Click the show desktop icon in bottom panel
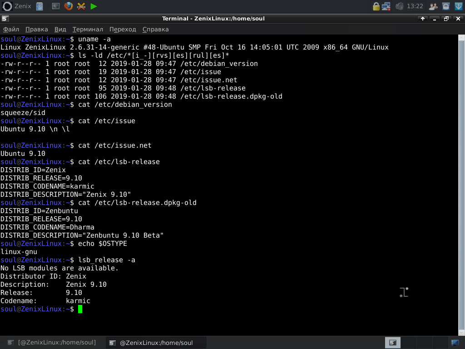 coord(455,343)
